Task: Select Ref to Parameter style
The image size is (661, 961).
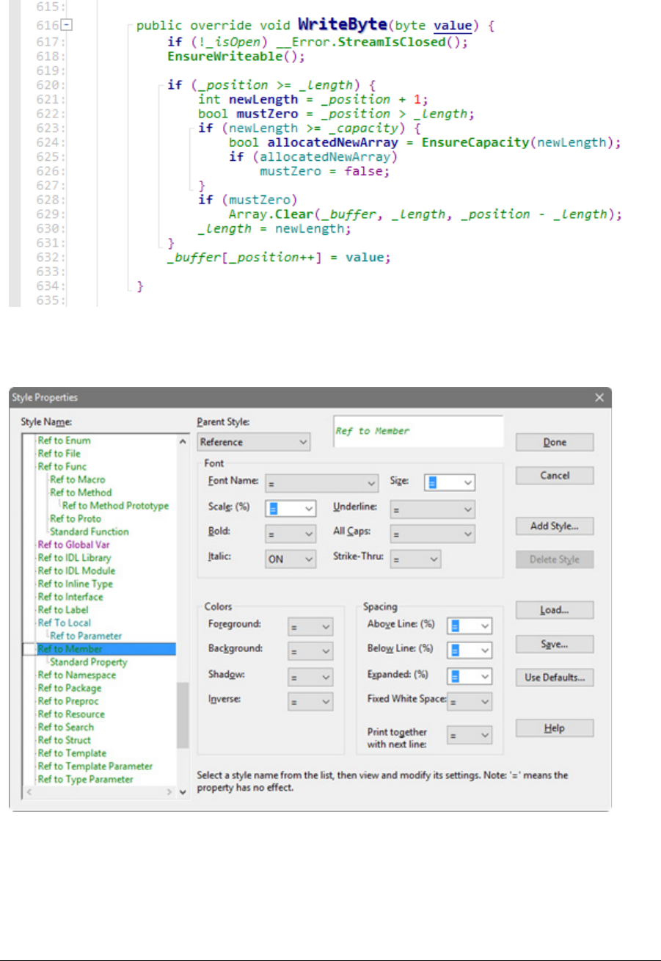Action: 86,636
